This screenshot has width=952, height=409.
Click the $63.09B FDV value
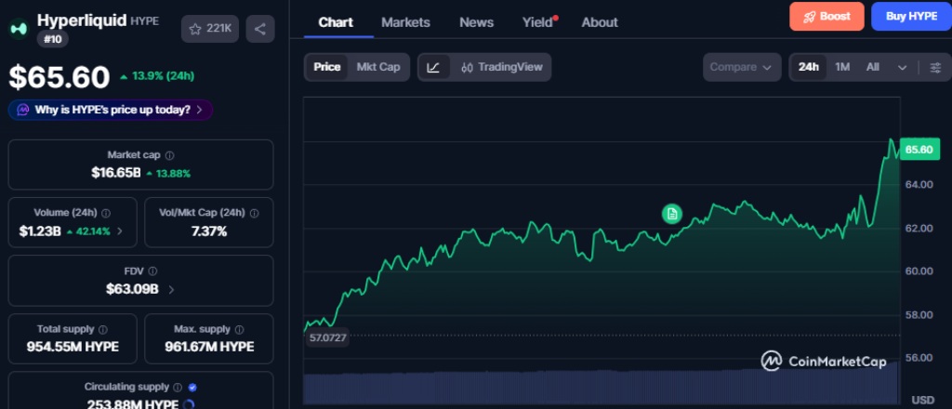(x=132, y=289)
